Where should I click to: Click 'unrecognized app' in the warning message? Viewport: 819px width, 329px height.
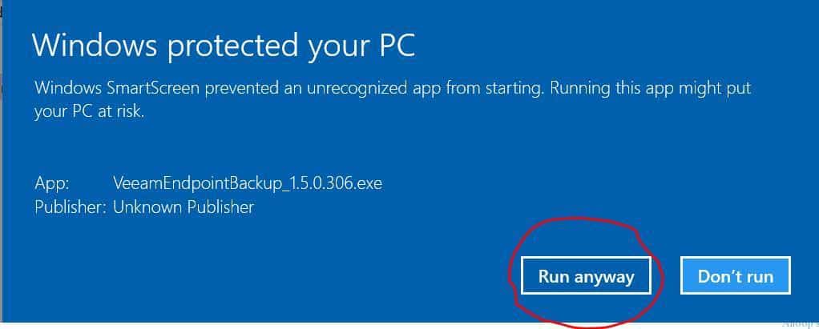371,88
